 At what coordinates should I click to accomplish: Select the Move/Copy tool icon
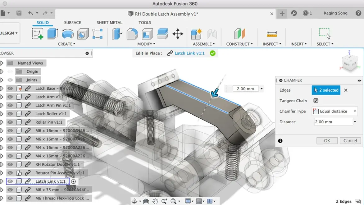pyautogui.click(x=178, y=34)
